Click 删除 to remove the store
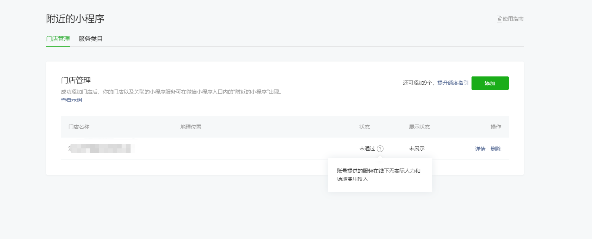Image resolution: width=592 pixels, height=239 pixels. [x=496, y=149]
